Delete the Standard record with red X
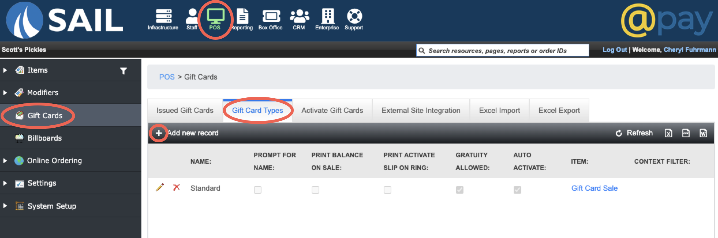Image resolution: width=718 pixels, height=238 pixels. click(176, 188)
